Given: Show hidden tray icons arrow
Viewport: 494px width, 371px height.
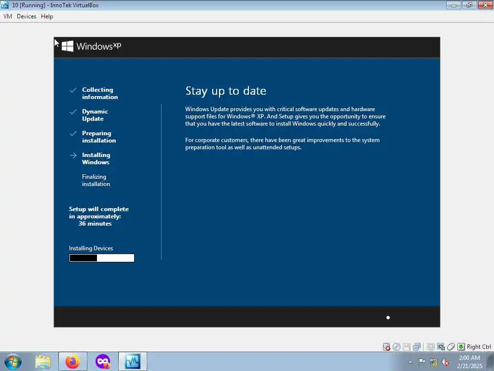Looking at the screenshot, I should 410,362.
